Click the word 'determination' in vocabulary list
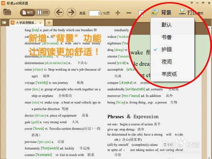This screenshot has height=159, width=212. coord(34,63)
